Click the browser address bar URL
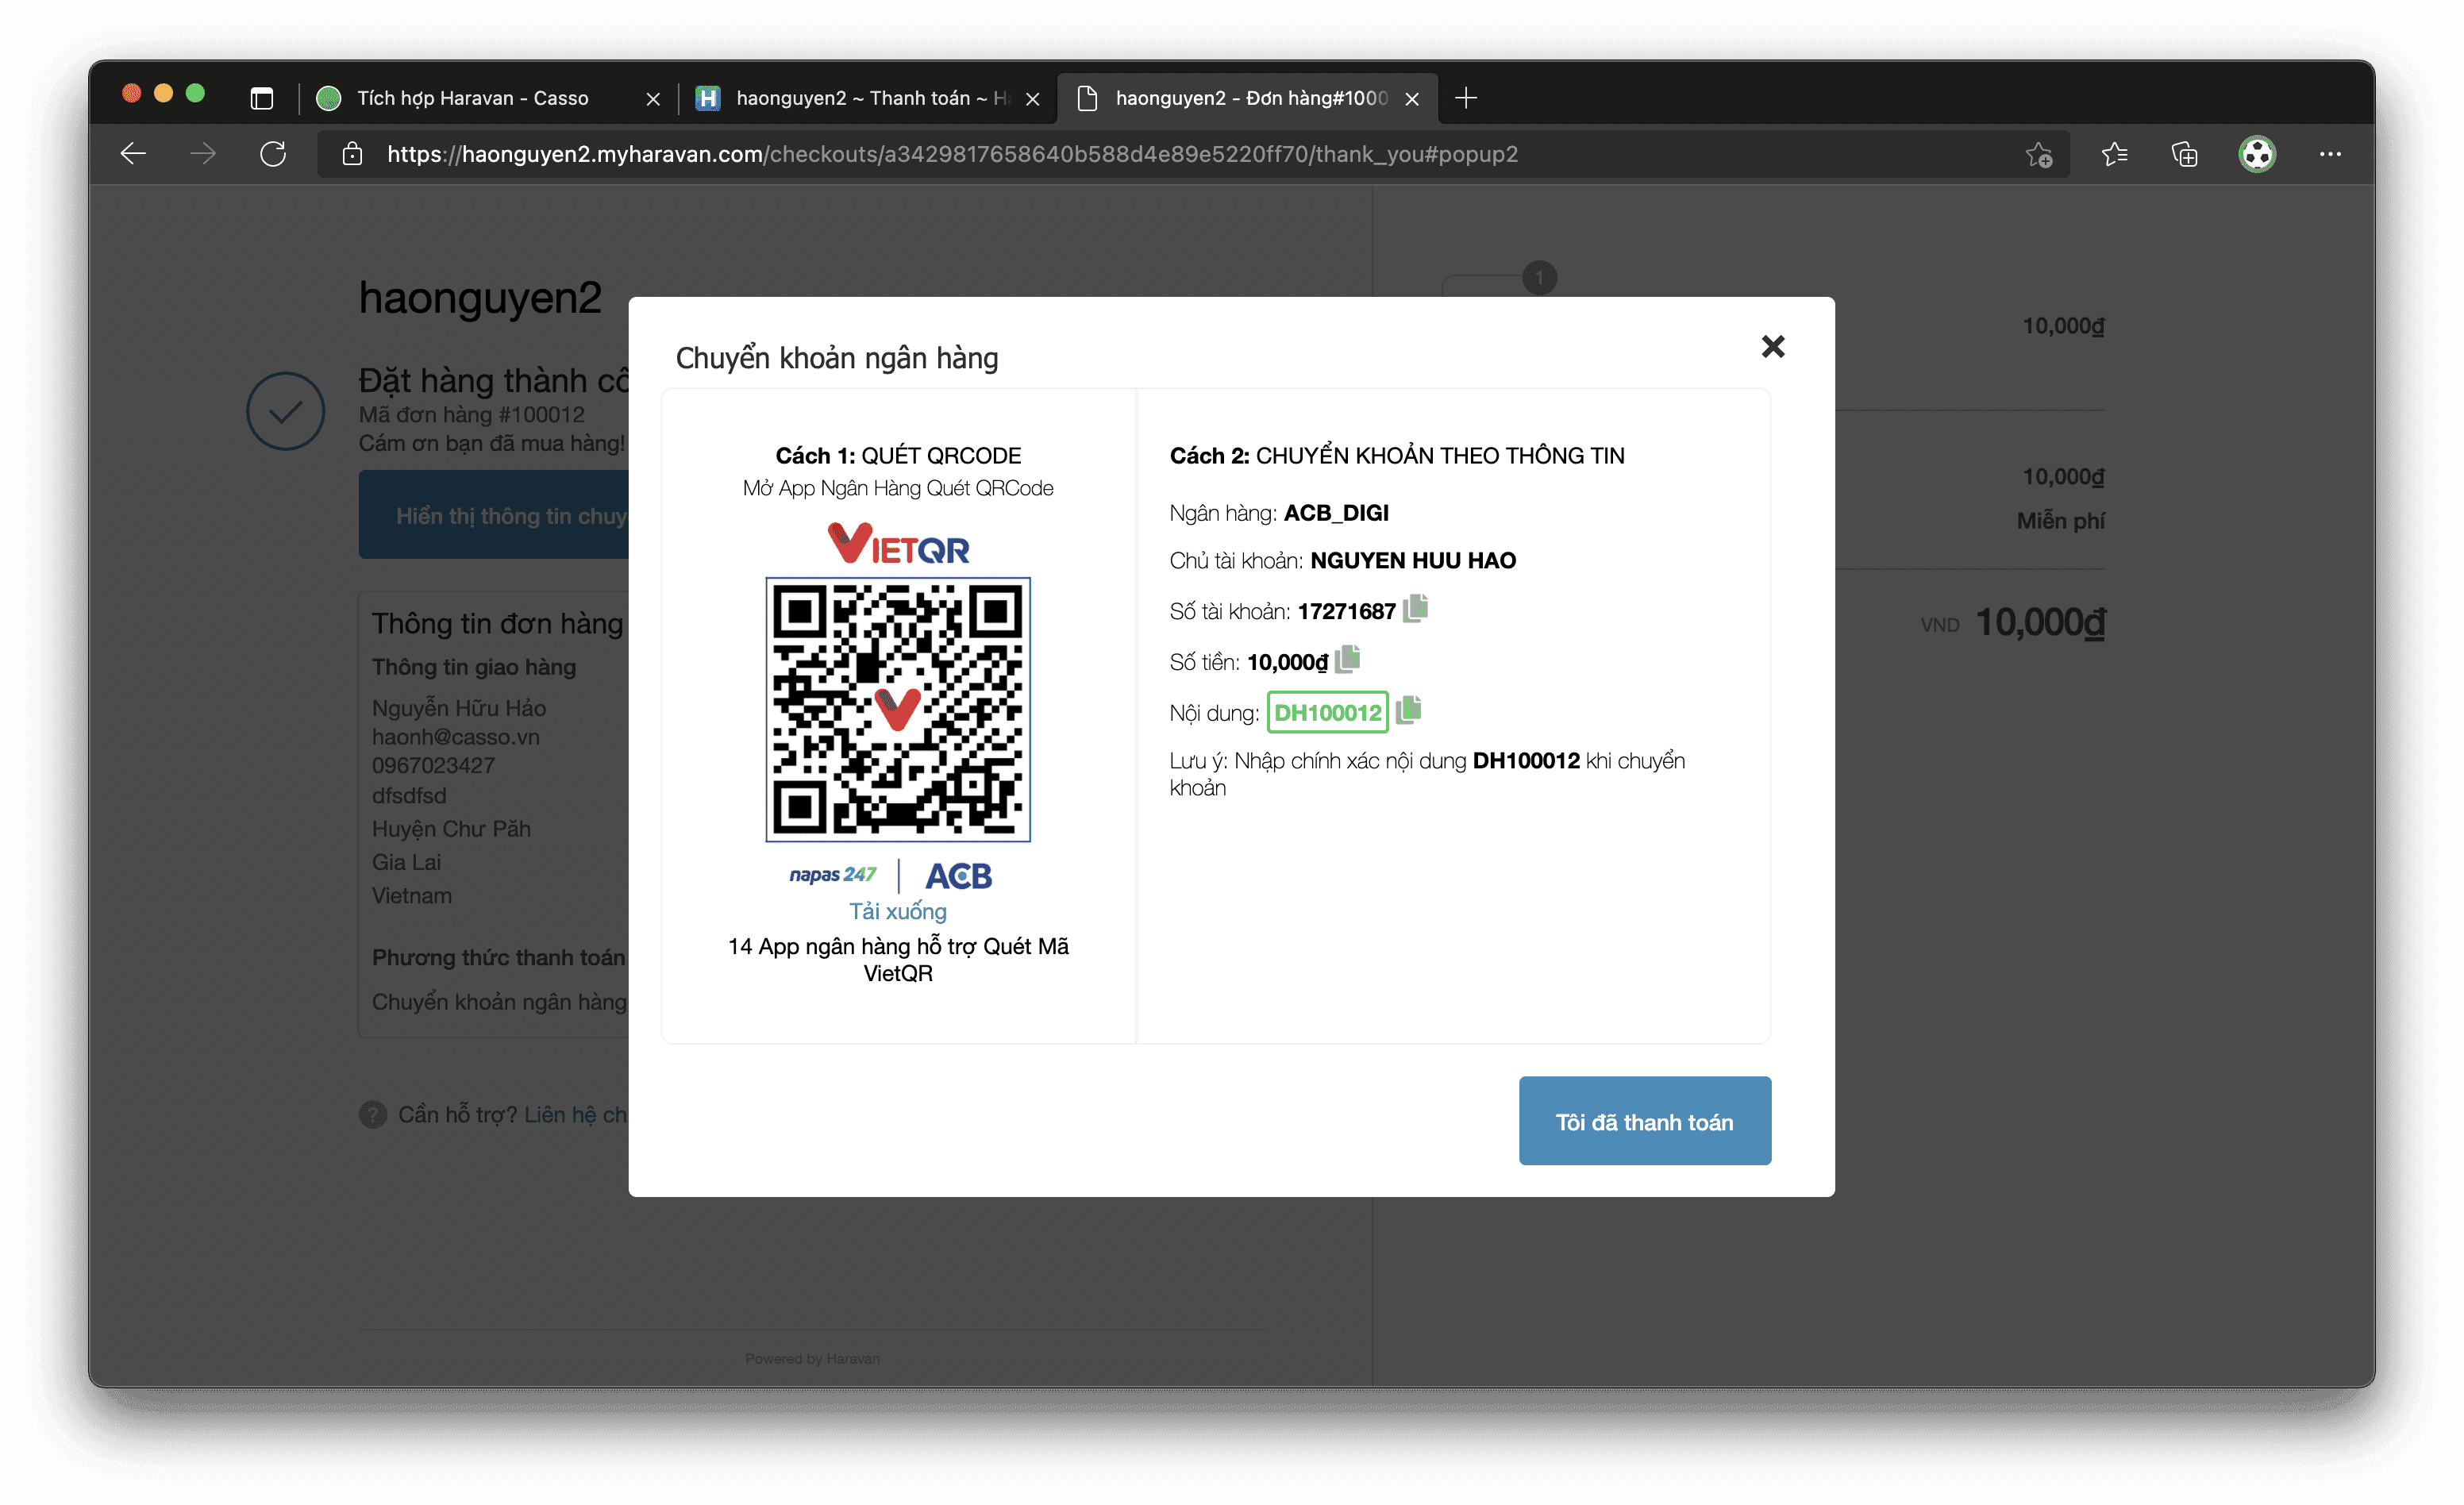This screenshot has height=1505, width=2464. coord(952,154)
